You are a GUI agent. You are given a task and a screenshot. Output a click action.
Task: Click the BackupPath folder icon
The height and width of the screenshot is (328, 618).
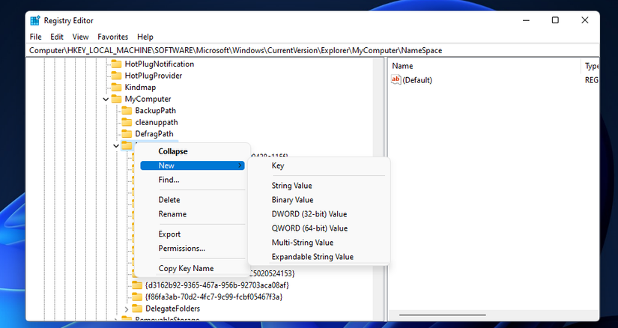tap(127, 110)
